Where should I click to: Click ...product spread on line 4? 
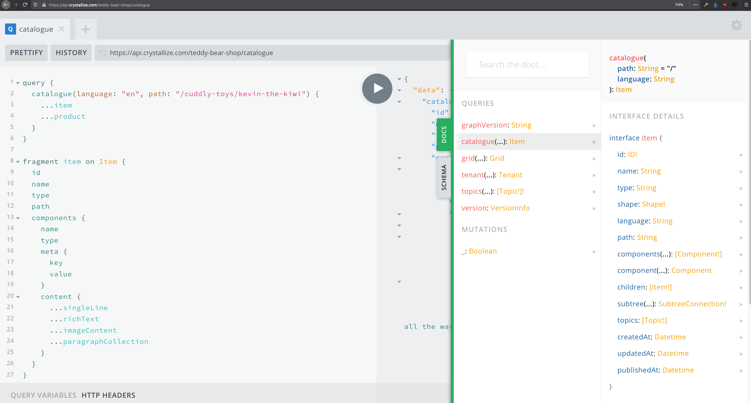(x=63, y=117)
